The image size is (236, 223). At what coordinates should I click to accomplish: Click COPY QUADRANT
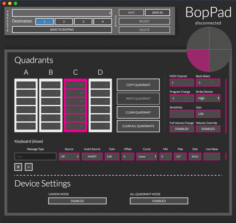pyautogui.click(x=138, y=85)
